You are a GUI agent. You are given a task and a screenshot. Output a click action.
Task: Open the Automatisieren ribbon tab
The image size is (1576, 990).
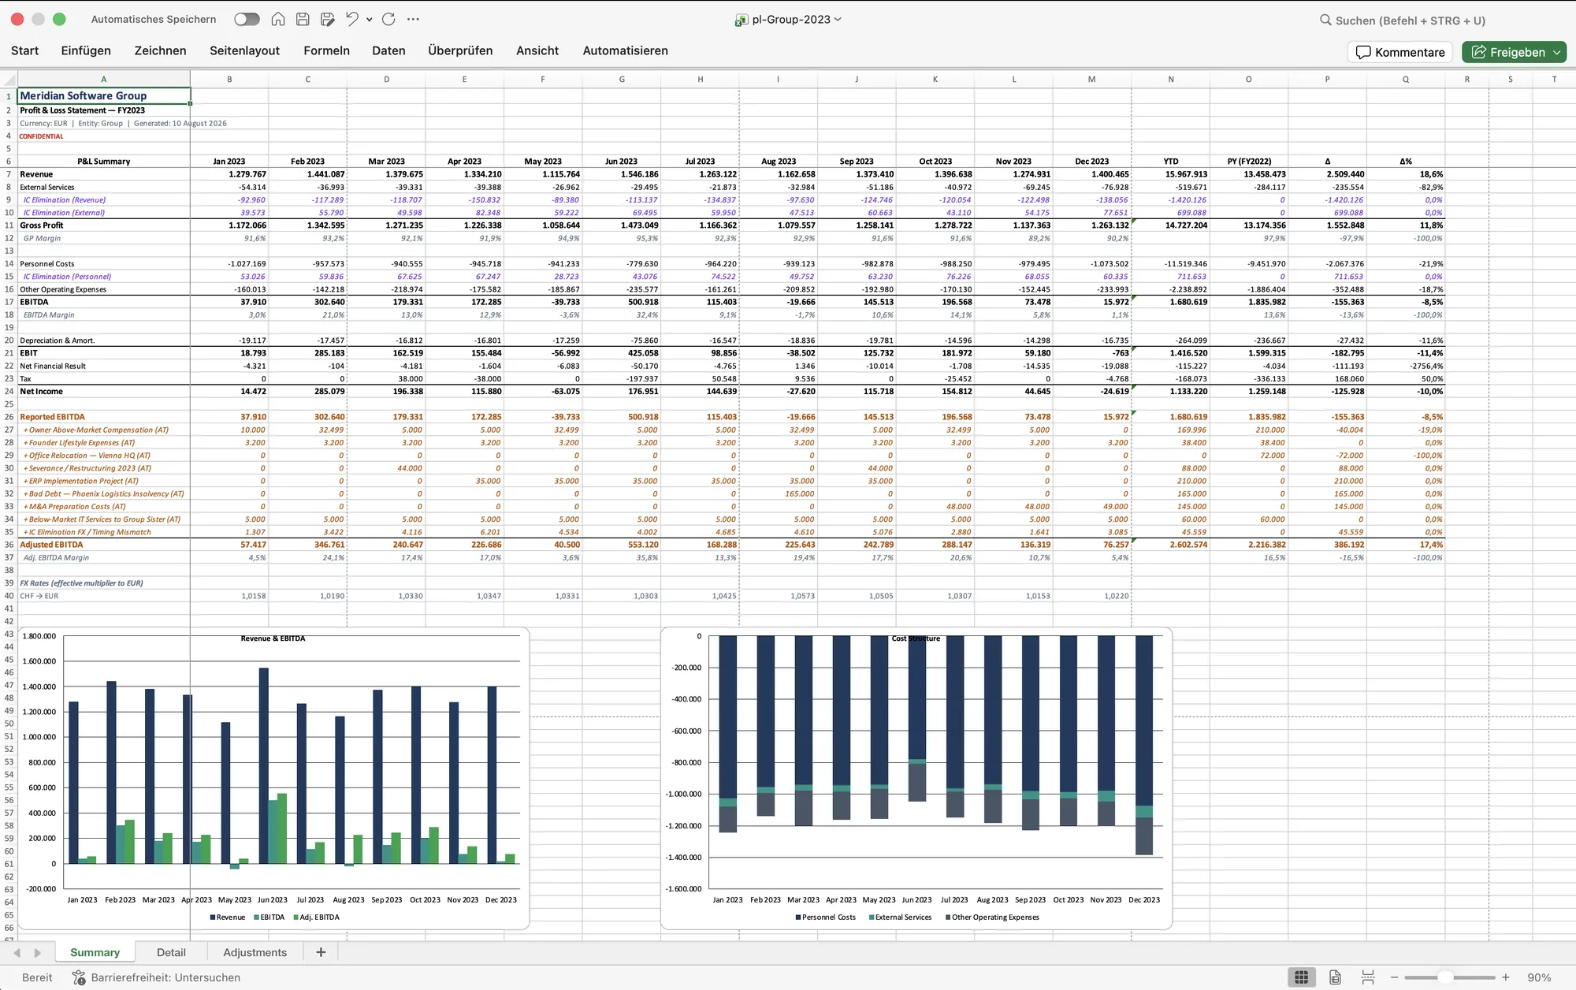click(x=625, y=50)
